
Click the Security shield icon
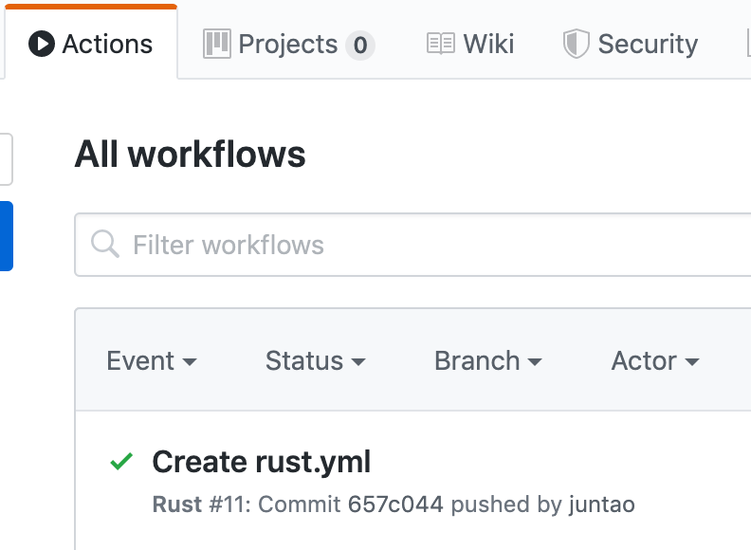(577, 44)
